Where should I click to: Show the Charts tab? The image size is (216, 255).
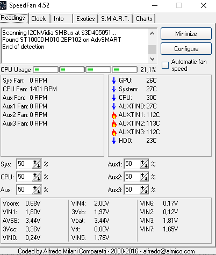tap(144, 19)
